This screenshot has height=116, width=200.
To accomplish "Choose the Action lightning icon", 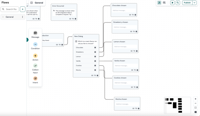I will click(35, 56).
